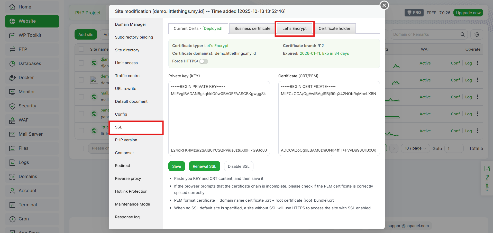This screenshot has height=233, width=493.
Task: Click the Disable SSL button
Action: click(239, 166)
